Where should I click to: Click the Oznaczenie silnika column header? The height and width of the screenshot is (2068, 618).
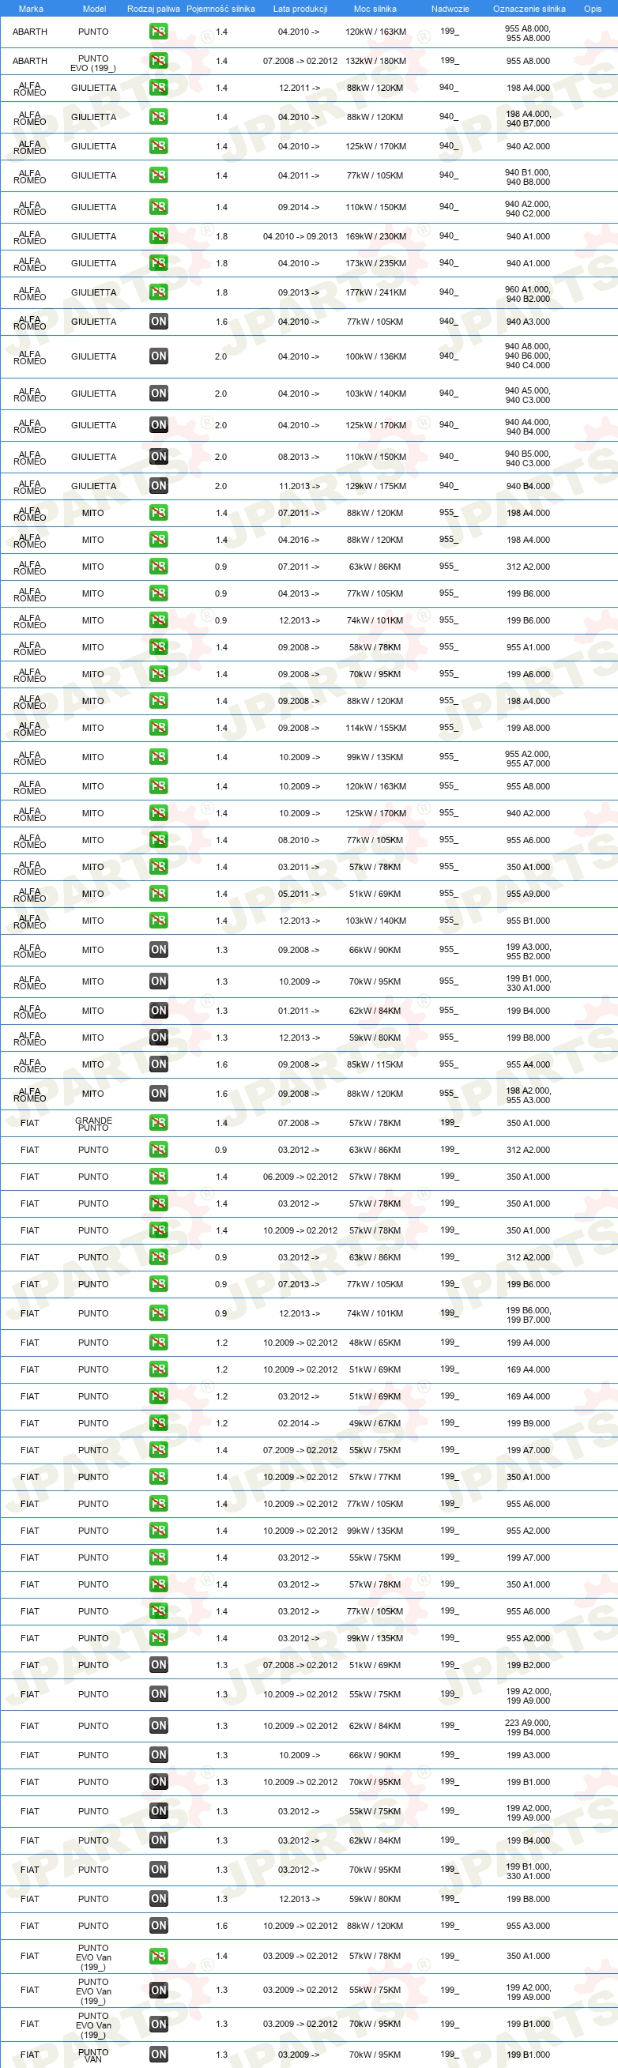click(529, 9)
